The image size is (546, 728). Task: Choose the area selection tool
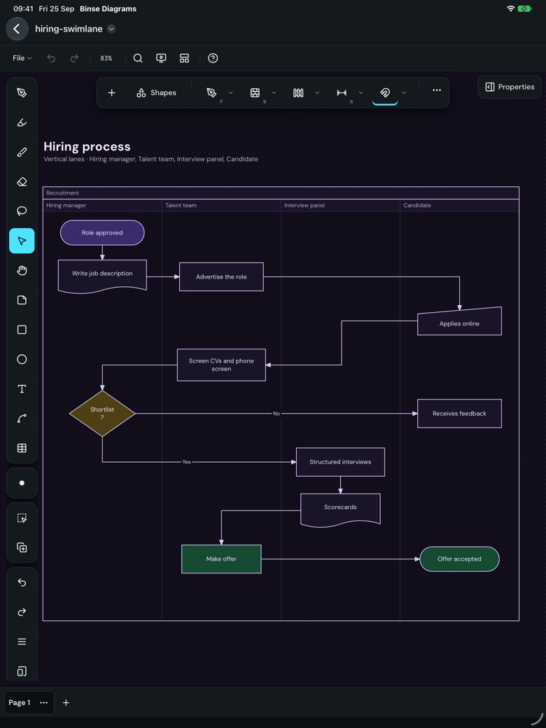tap(22, 518)
